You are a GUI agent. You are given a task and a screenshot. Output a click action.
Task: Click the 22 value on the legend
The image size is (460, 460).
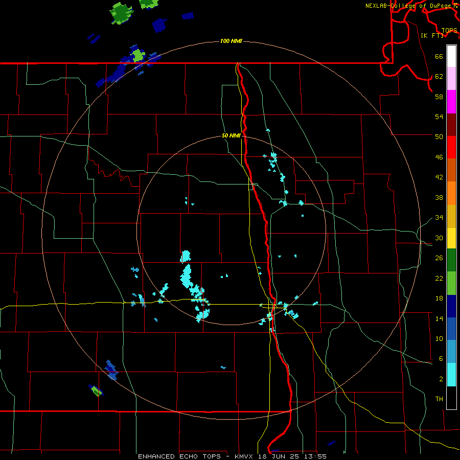pyautogui.click(x=439, y=278)
